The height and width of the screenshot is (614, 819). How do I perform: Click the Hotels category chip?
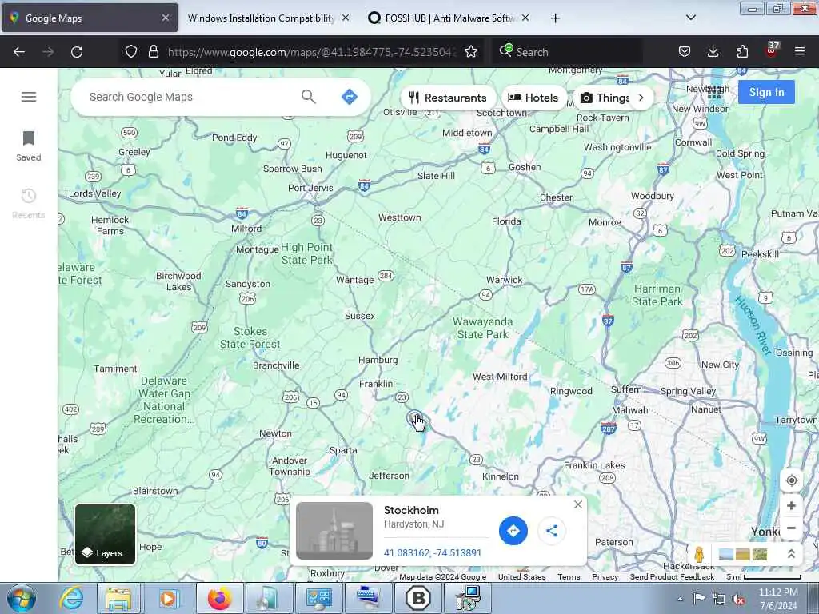coord(533,98)
